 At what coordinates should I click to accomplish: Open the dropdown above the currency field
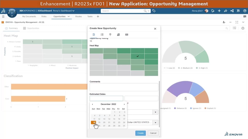tap(155, 112)
